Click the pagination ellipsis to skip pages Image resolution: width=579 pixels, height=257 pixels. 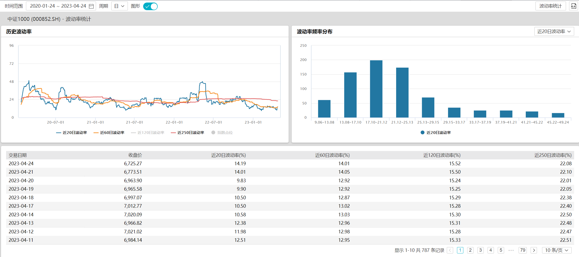pos(511,250)
